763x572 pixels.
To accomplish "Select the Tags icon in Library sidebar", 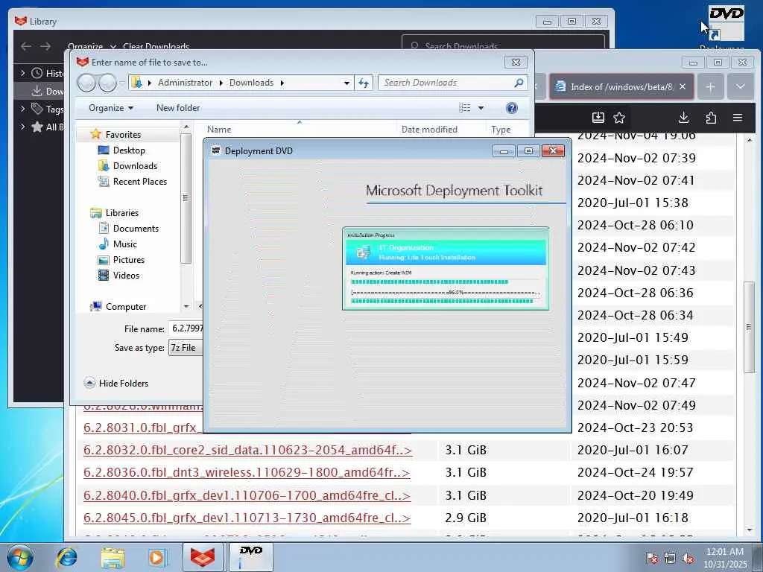I will [37, 109].
